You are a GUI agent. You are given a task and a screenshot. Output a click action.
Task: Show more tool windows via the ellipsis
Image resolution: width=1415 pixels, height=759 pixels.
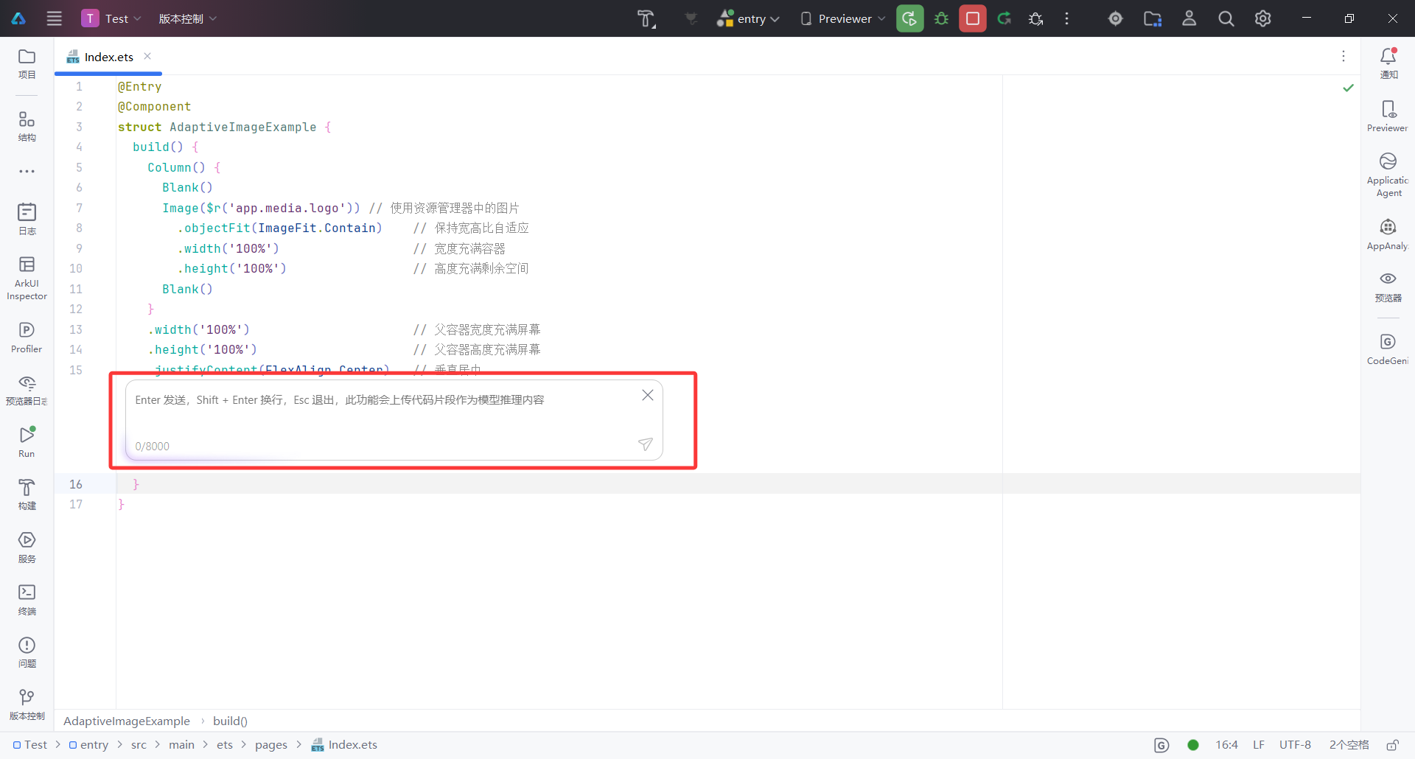pos(27,171)
